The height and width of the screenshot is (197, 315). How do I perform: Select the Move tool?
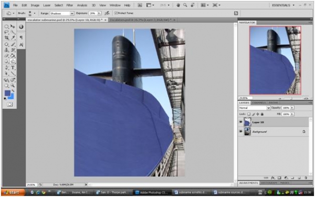pyautogui.click(x=13, y=26)
